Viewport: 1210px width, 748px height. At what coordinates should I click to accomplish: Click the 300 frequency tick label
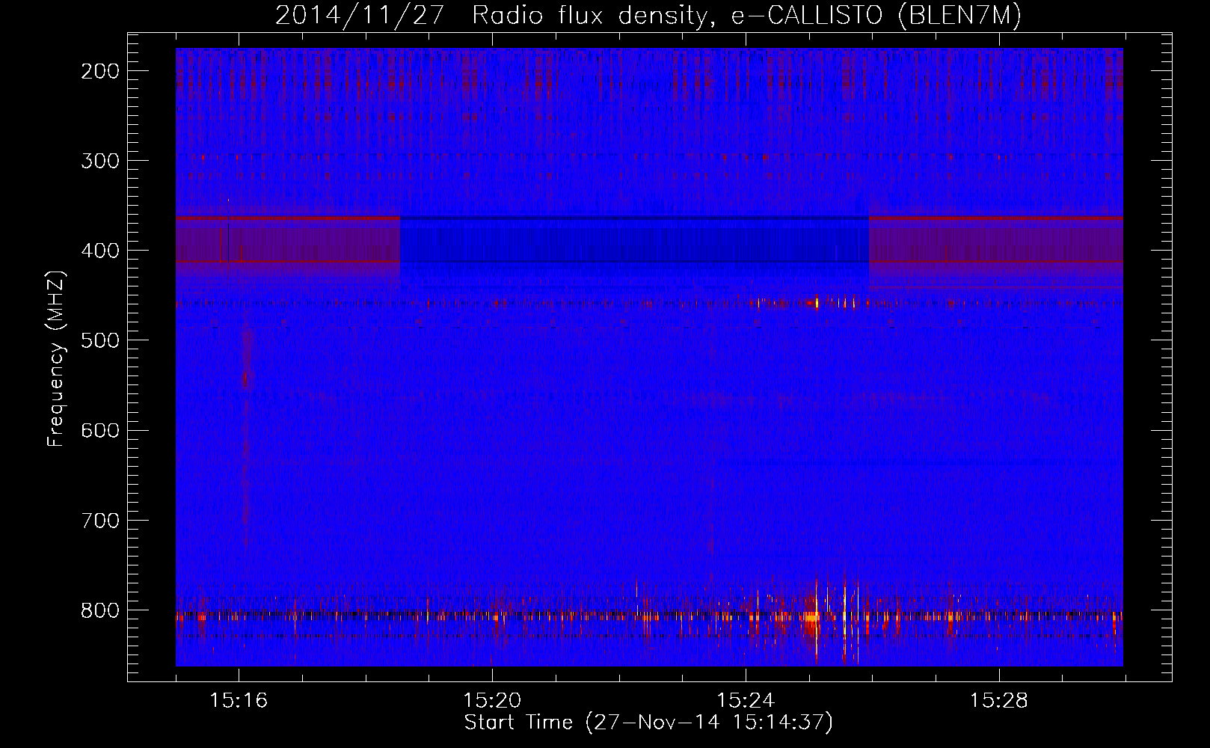click(x=100, y=161)
